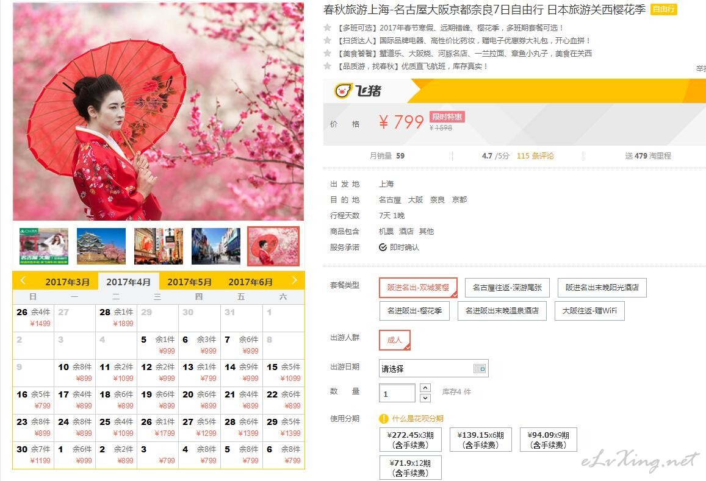Advance calendar months with right arrow

coord(294,280)
